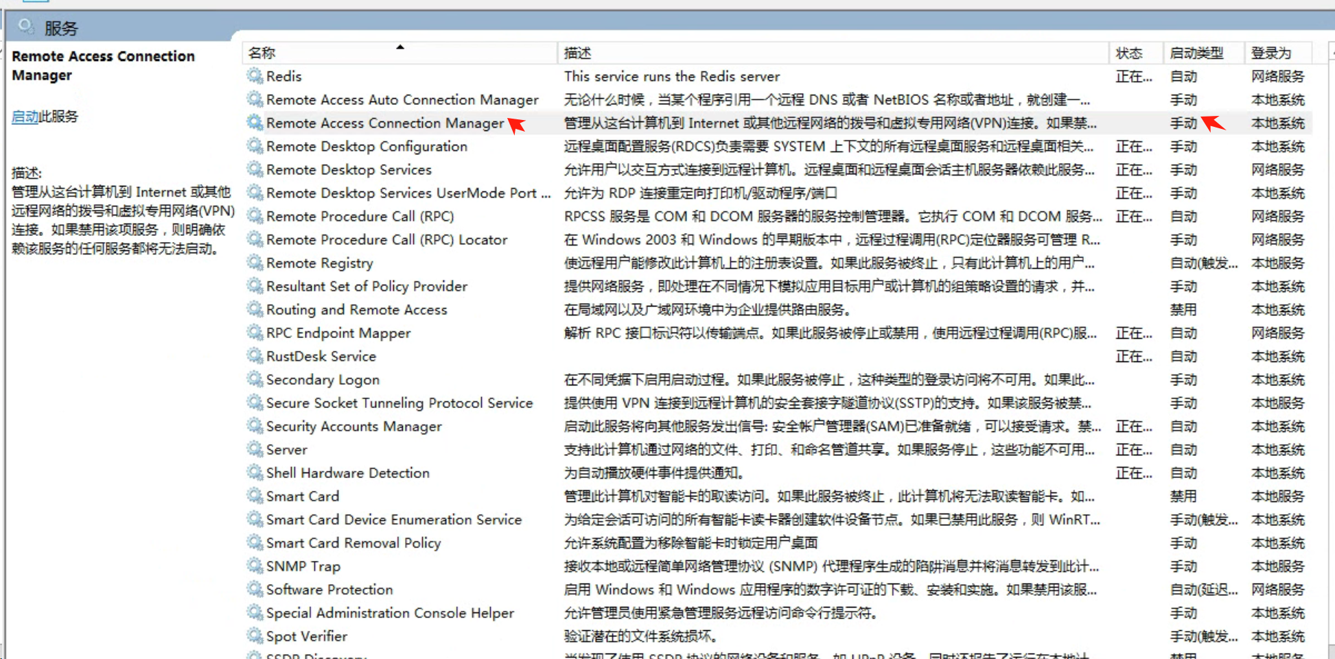This screenshot has height=659, width=1335.
Task: Select Software Protection service name
Action: click(x=329, y=589)
